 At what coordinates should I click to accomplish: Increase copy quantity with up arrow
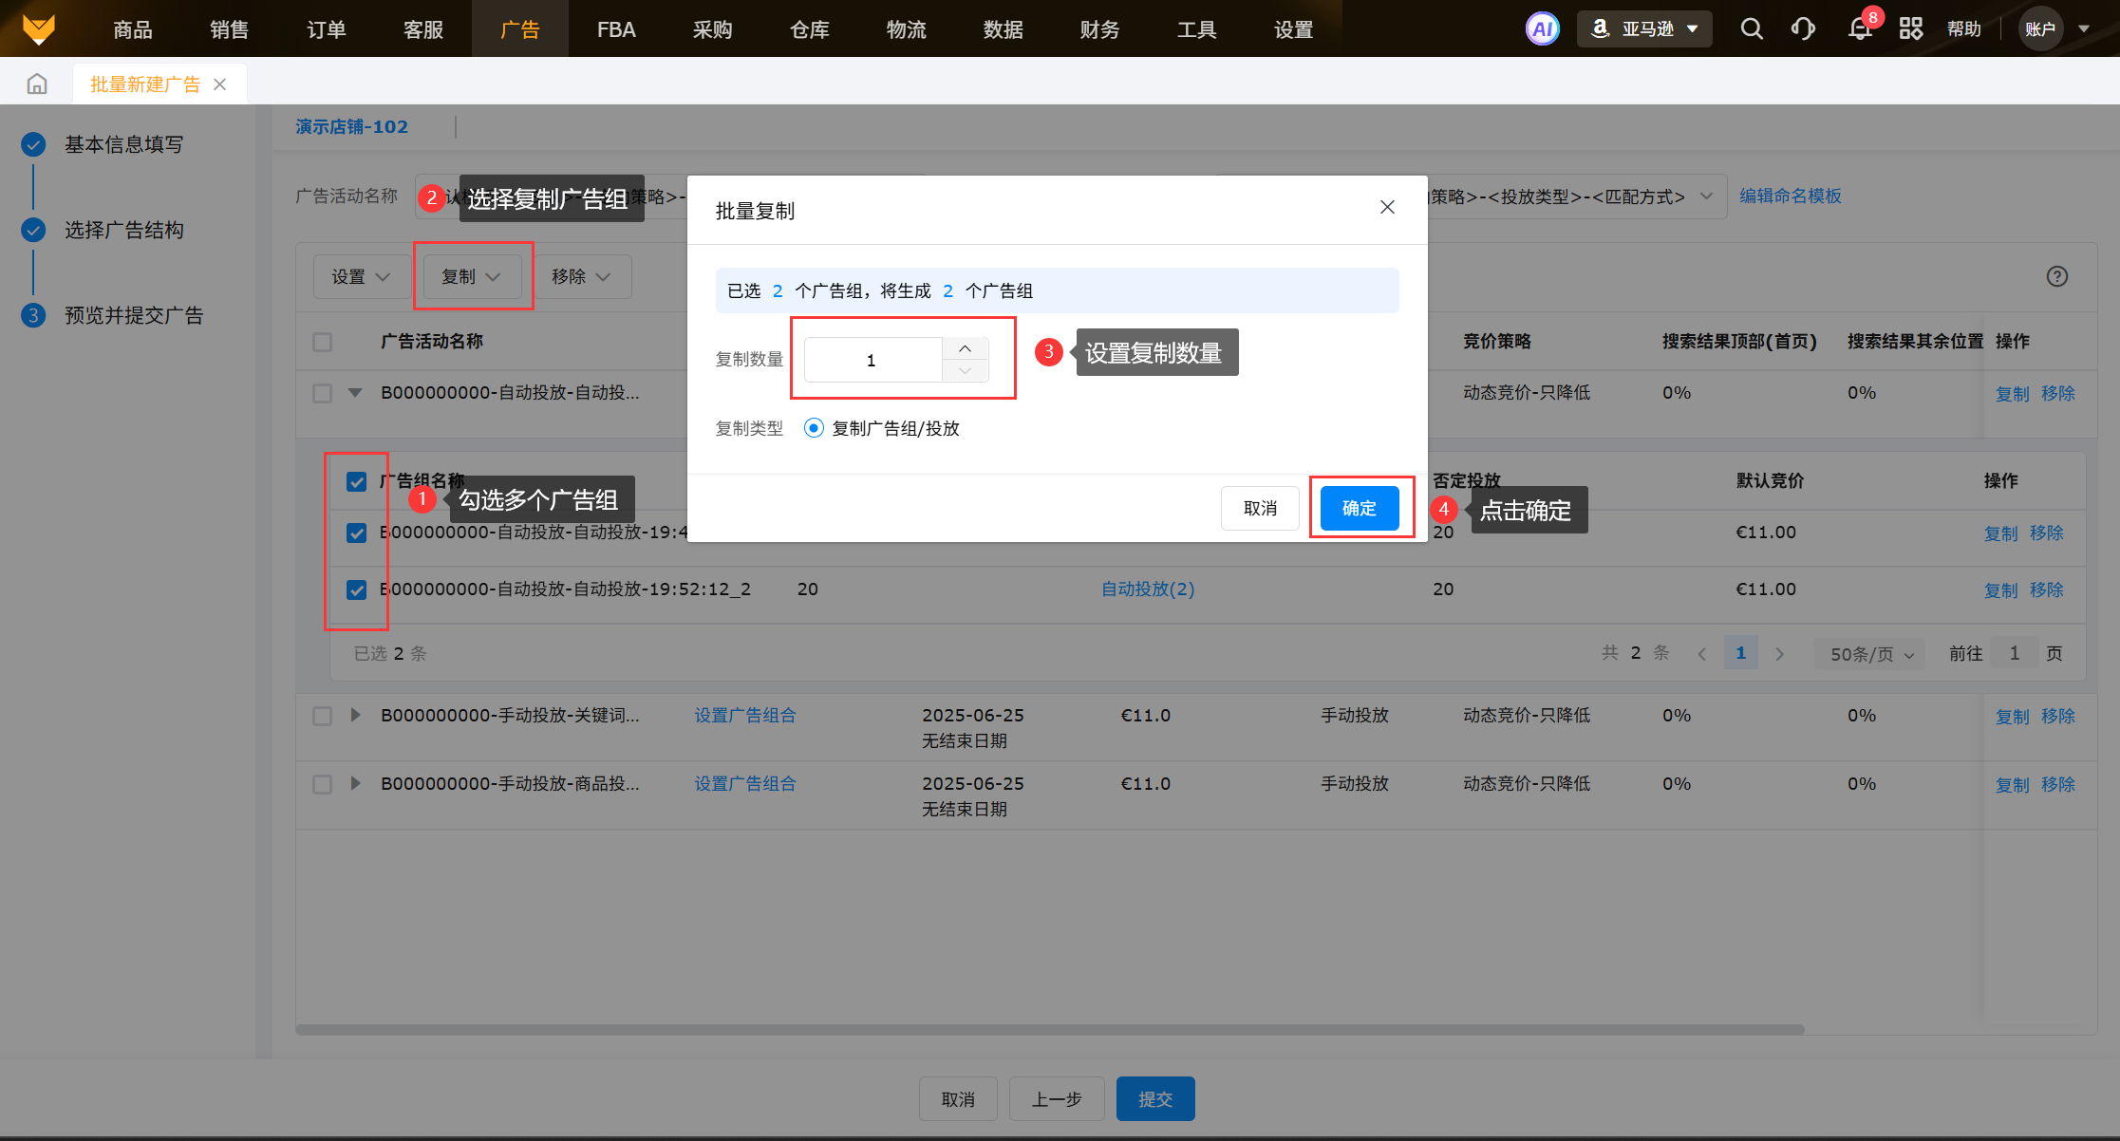(x=965, y=348)
